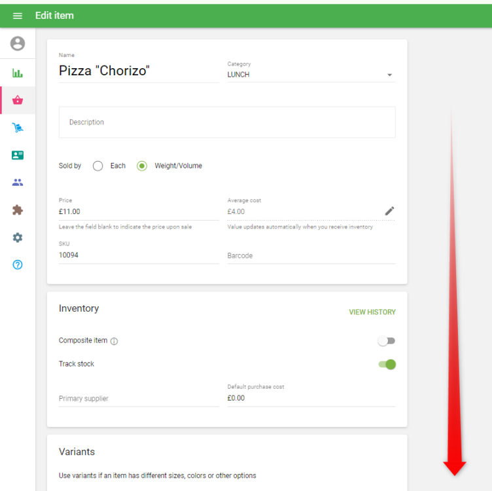Screen dimensions: 492x491
Task: Open the Integrations puzzle piece icon
Action: (18, 210)
